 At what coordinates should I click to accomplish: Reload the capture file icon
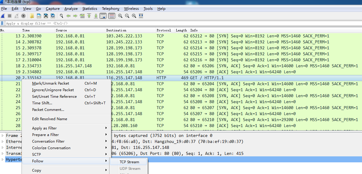coord(53,16)
